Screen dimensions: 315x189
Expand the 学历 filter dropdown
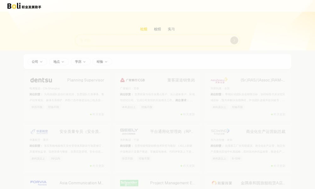click(81, 62)
